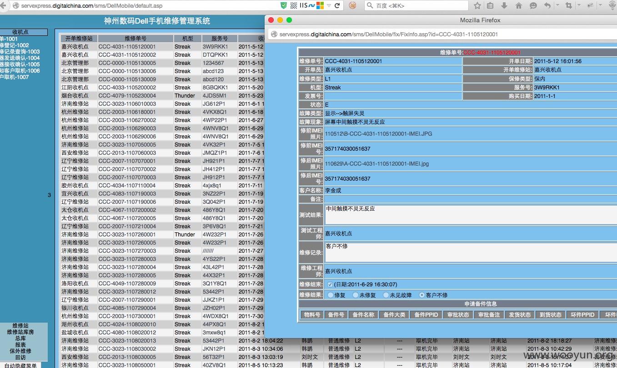Click the popup window's site globe icon
This screenshot has height=368, width=617.
pyautogui.click(x=274, y=34)
